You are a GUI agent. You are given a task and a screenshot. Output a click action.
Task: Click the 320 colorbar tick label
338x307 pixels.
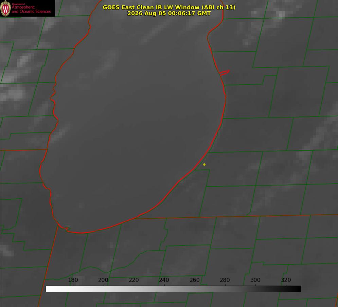click(x=286, y=280)
